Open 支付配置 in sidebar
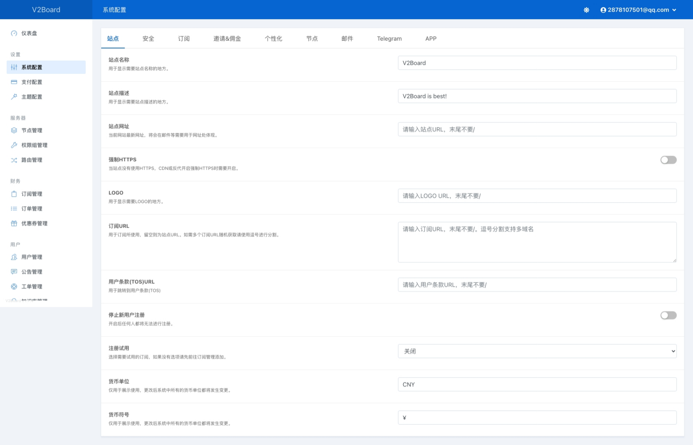The height and width of the screenshot is (445, 693). tap(46, 82)
